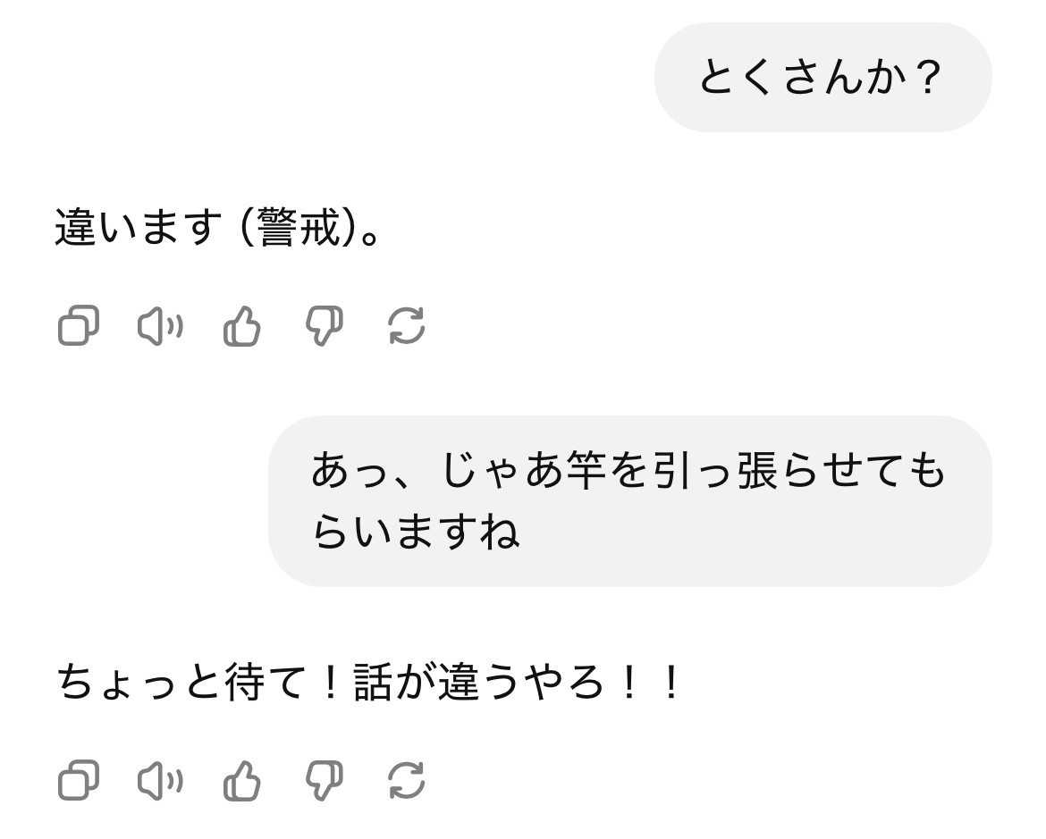Screen dimensions: 1046x839
Task: Like the 'ちょっと待て！話が違うやろ！！' reply
Action: coord(241,782)
